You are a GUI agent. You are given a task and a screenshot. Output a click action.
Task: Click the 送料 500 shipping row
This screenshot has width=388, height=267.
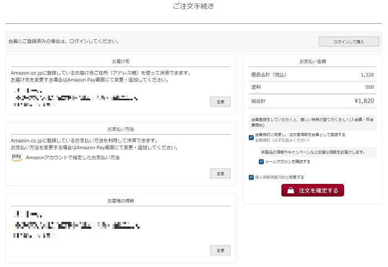tap(313, 87)
